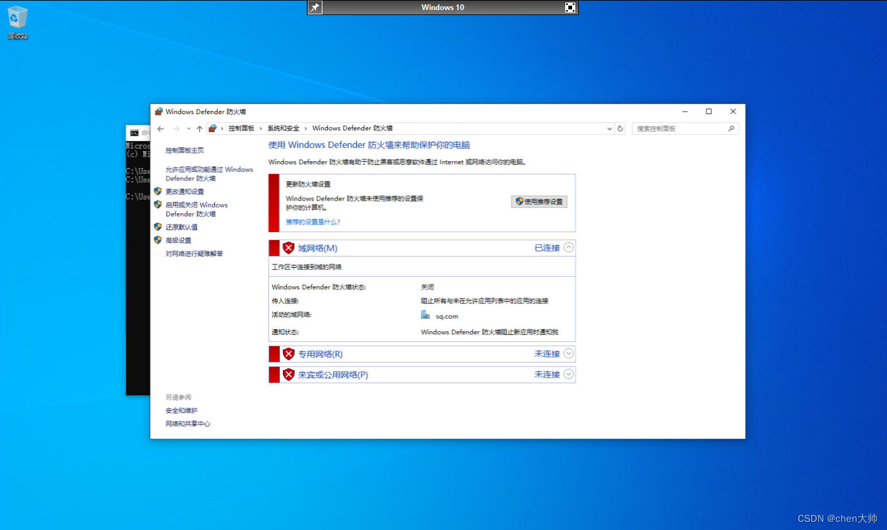Open the Recycle Bin desktop icon
Image resolution: width=887 pixels, height=530 pixels.
[18, 23]
